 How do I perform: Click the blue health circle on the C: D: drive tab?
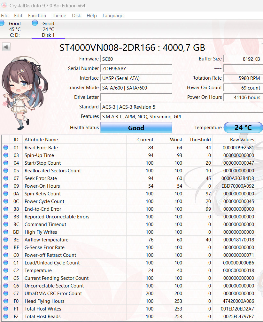(3, 23)
